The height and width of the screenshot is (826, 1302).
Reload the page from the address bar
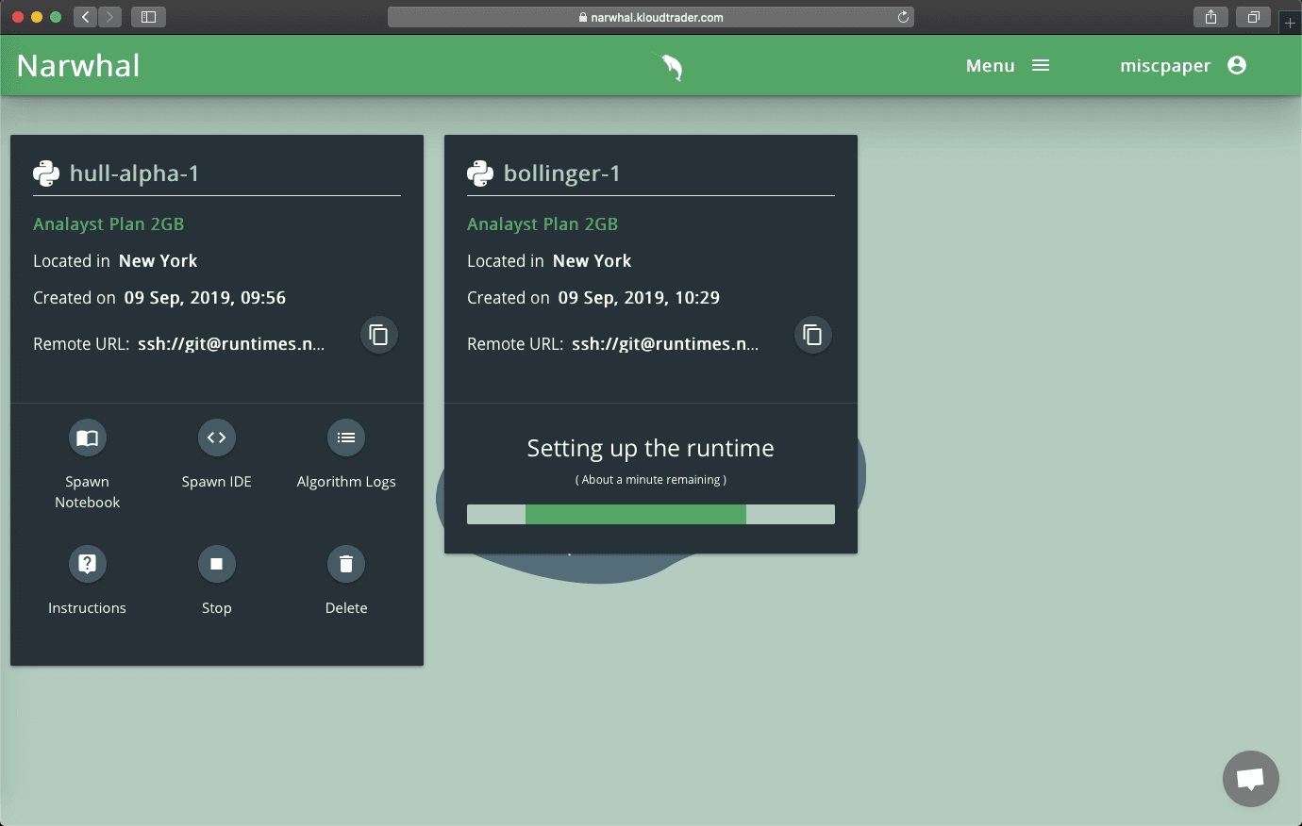pos(903,17)
